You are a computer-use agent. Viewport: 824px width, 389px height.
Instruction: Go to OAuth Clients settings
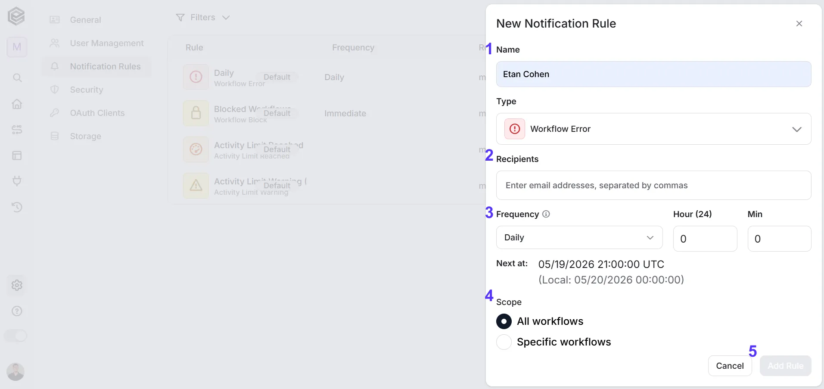(97, 113)
